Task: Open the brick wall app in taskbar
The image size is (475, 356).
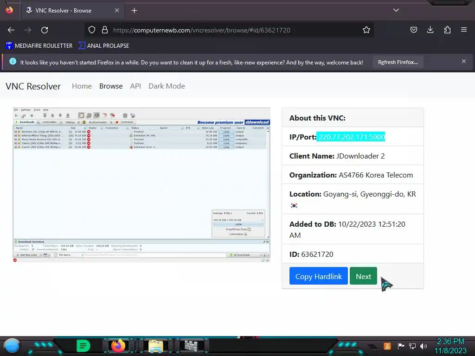Action: click(192, 346)
